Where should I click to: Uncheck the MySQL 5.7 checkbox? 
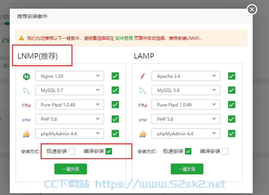[x=115, y=90]
